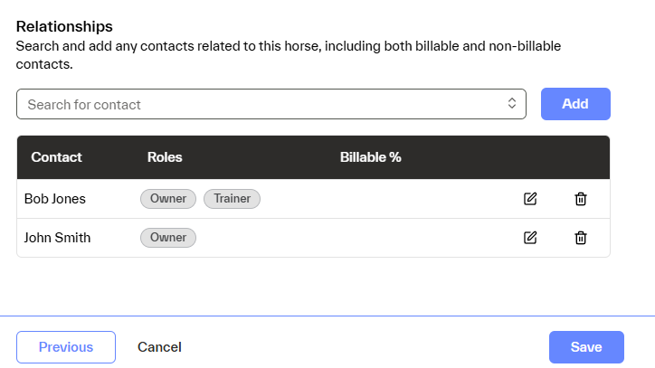Screen dimensions: 655x368
Task: Click Bob Jones Owner role tag
Action: click(168, 199)
